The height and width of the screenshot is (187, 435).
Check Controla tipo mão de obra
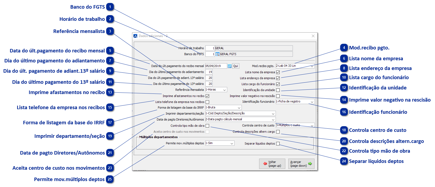coord(207,126)
